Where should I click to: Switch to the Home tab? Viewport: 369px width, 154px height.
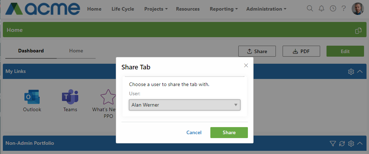(76, 51)
